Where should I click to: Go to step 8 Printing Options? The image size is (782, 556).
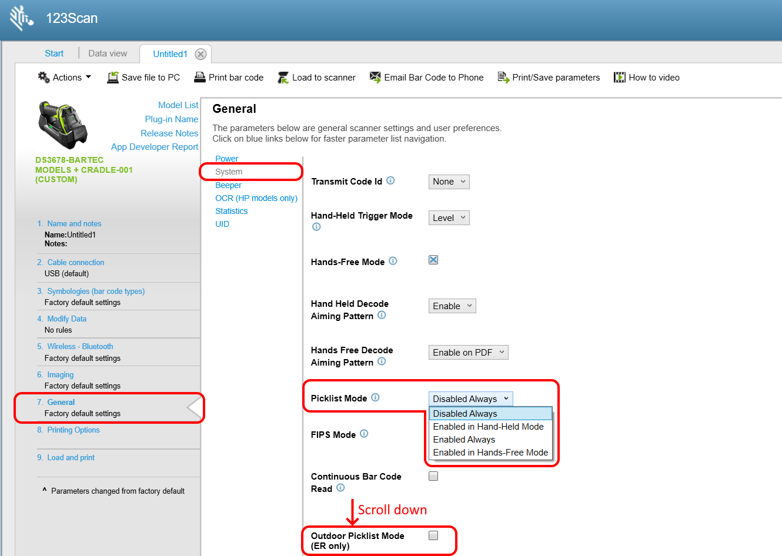[73, 430]
